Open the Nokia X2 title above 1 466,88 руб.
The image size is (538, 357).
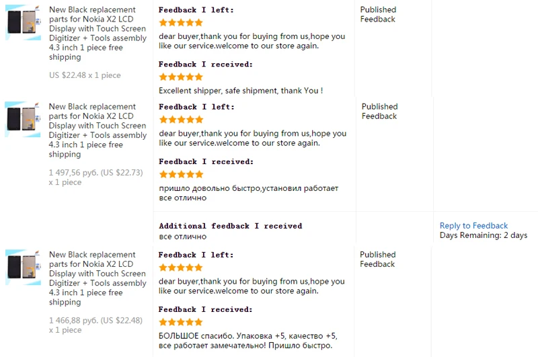[x=97, y=278]
